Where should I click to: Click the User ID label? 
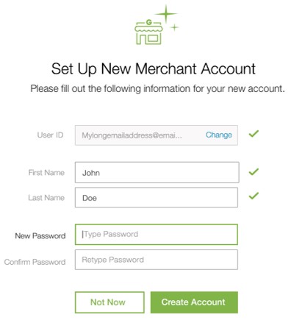(x=50, y=135)
